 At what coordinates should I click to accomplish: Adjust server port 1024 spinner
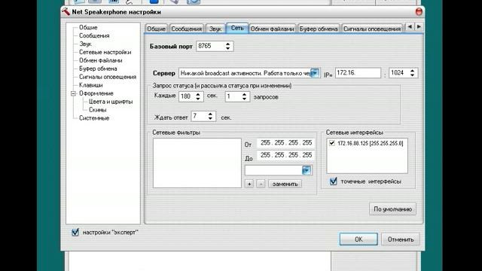tap(413, 73)
